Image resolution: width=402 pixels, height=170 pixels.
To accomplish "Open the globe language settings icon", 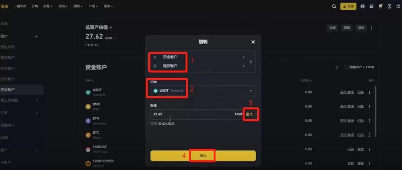I will (x=398, y=6).
